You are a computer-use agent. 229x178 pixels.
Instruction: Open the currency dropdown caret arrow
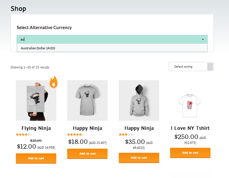[x=203, y=39]
